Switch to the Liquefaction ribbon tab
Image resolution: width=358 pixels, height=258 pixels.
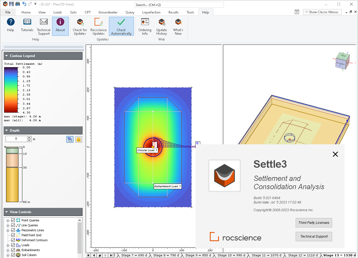pyautogui.click(x=151, y=12)
